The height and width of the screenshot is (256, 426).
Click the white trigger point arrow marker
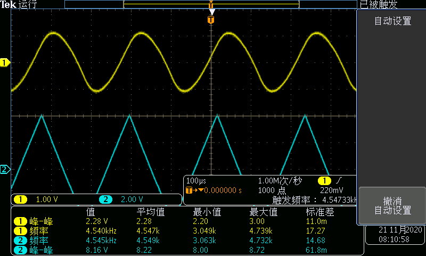[x=212, y=12]
